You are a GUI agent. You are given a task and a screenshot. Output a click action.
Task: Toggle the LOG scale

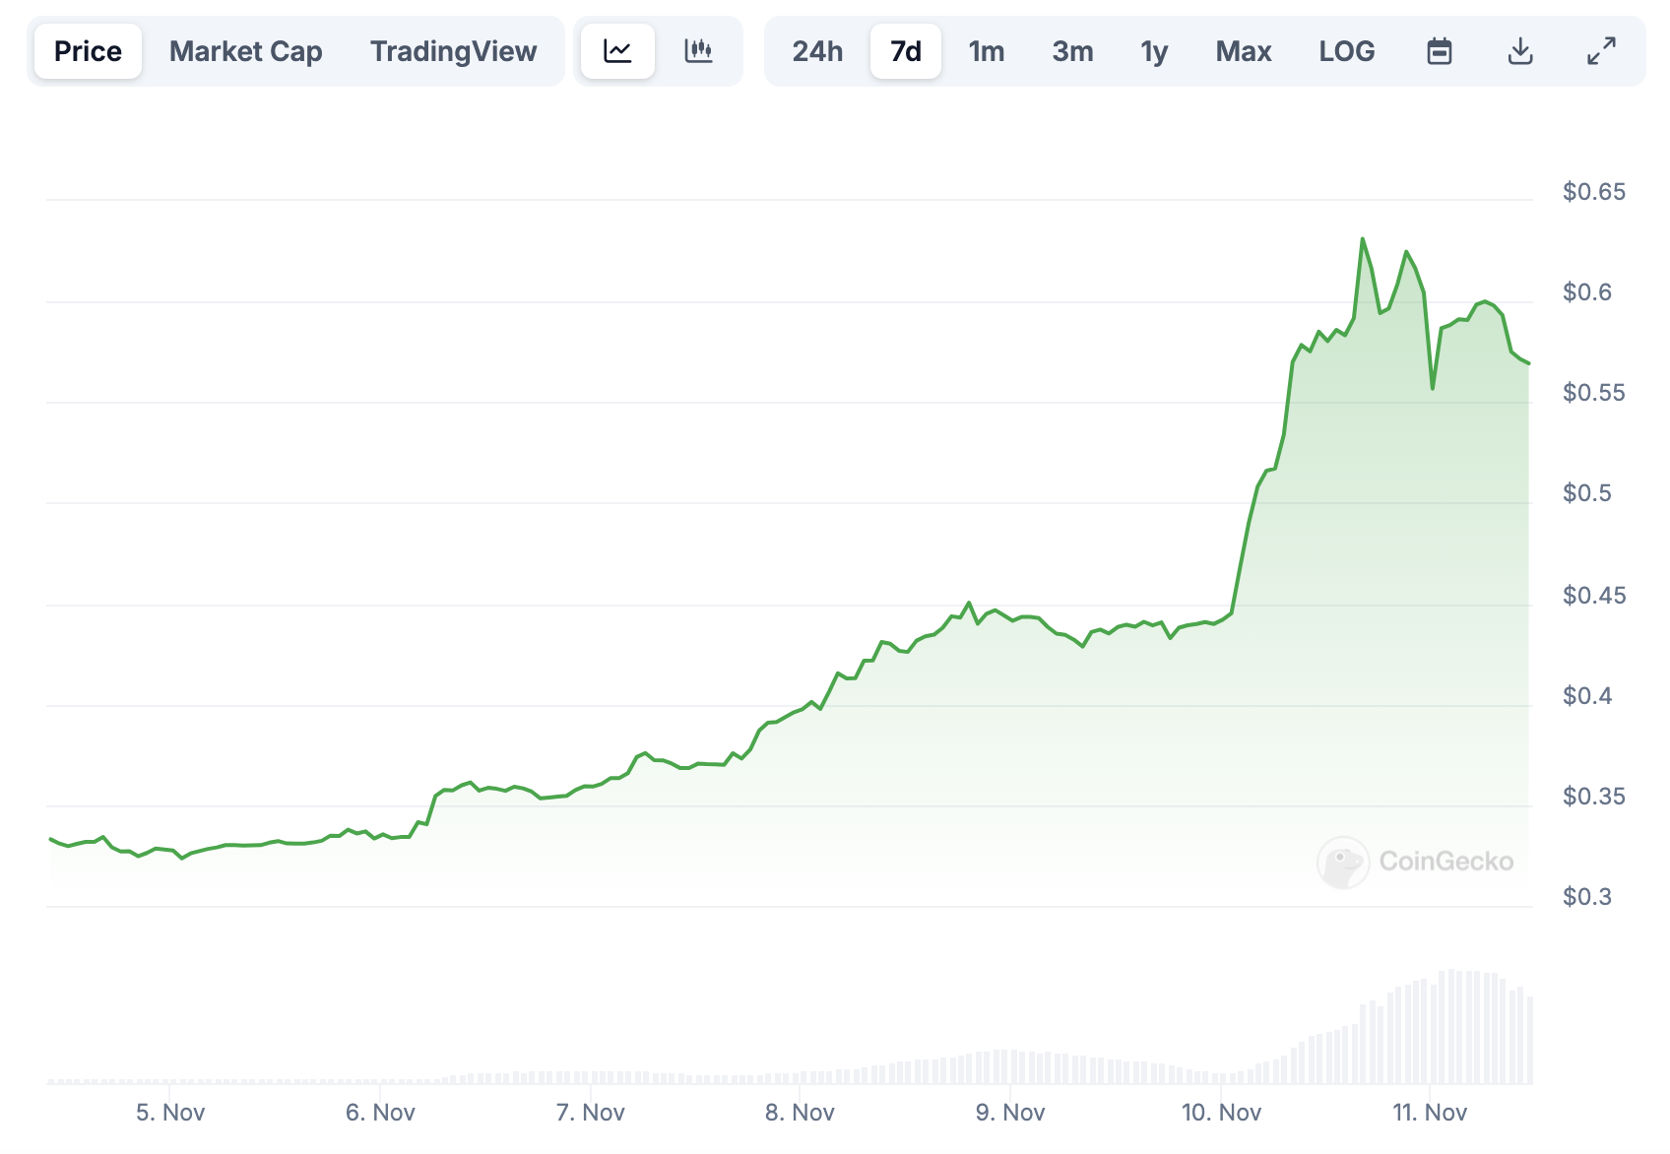[1347, 51]
